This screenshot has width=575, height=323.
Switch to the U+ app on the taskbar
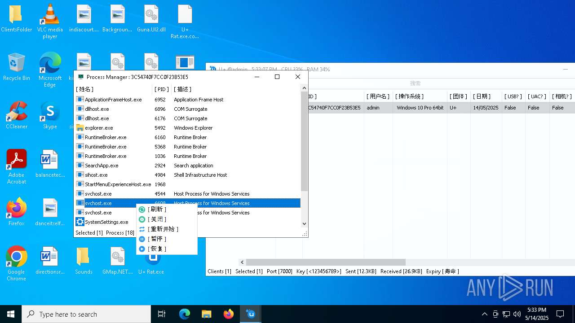[251, 314]
